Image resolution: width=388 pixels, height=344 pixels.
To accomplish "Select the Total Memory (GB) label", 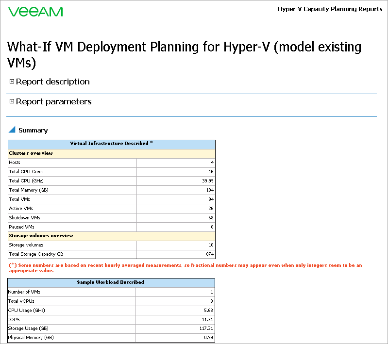I will (x=29, y=190).
